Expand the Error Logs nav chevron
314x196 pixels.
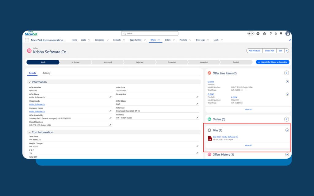(x=208, y=40)
